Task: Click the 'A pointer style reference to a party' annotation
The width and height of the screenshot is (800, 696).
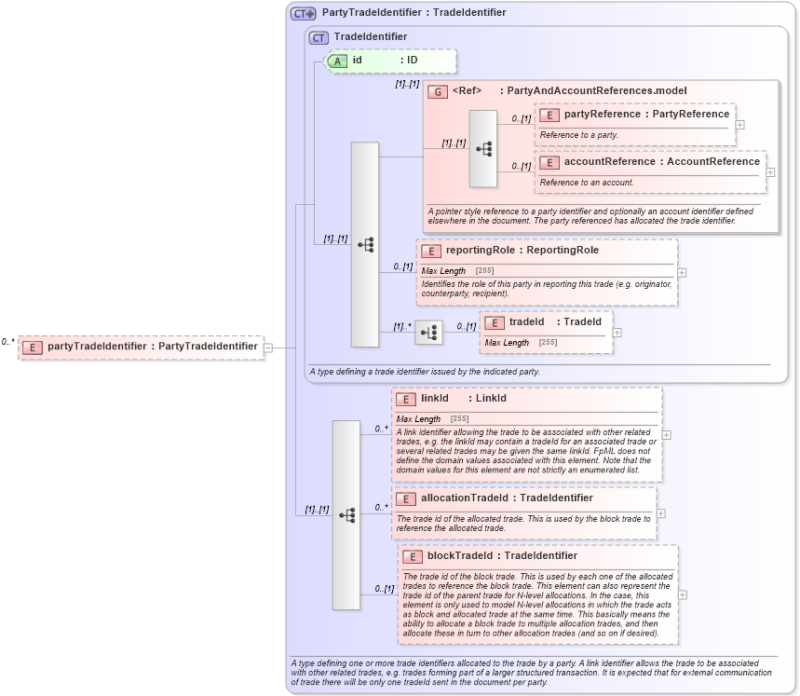Action: click(590, 216)
